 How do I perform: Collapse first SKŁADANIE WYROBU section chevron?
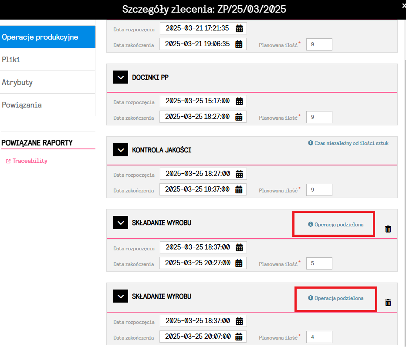pos(121,223)
